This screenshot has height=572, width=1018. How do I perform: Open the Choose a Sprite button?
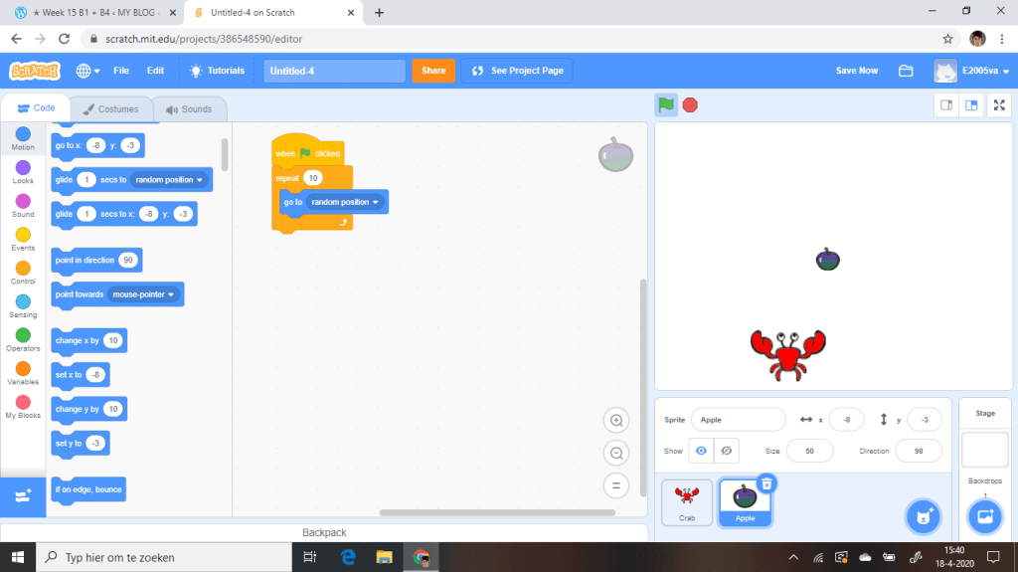923,516
